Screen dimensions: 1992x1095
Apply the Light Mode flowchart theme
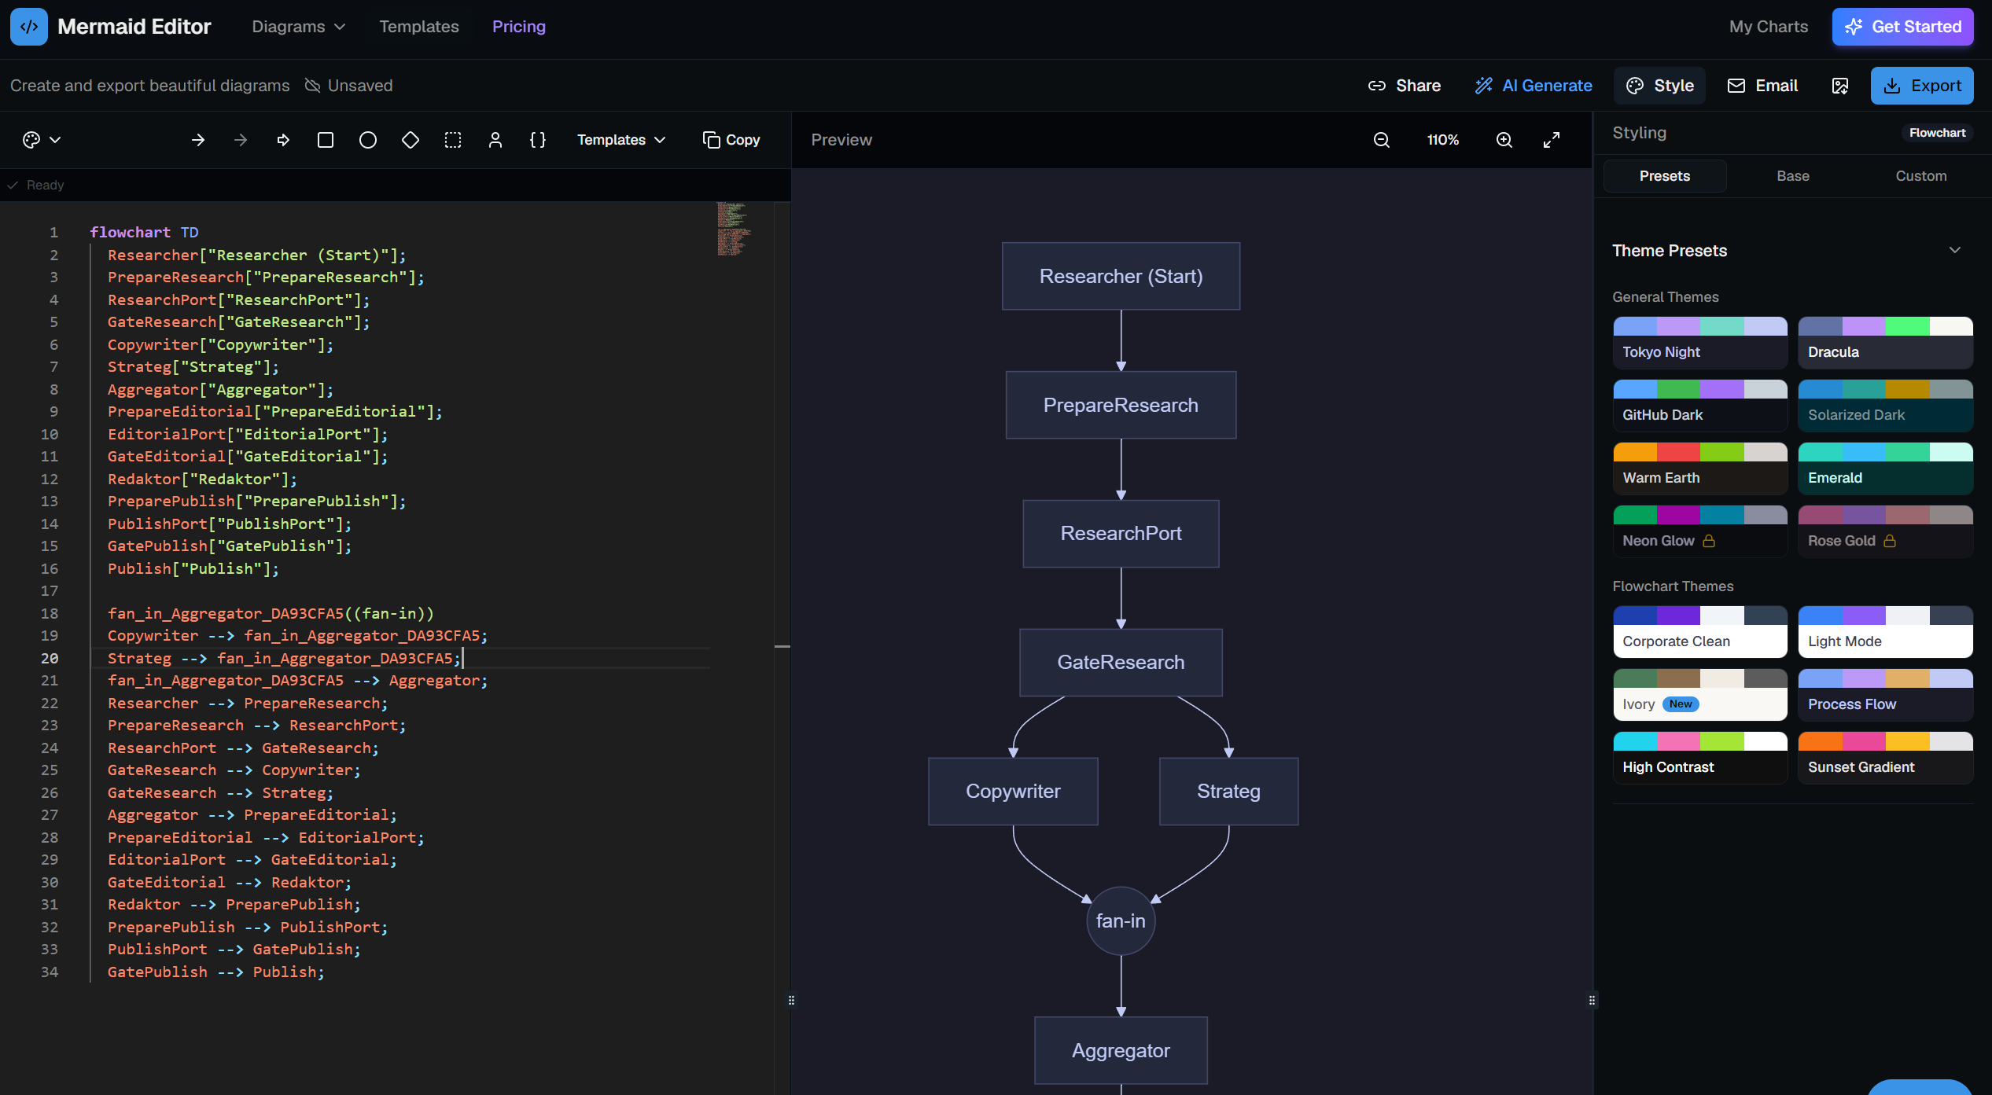tap(1885, 632)
